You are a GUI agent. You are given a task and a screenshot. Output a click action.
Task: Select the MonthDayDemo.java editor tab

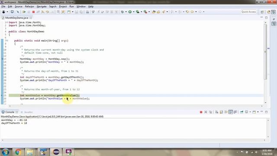16,18
